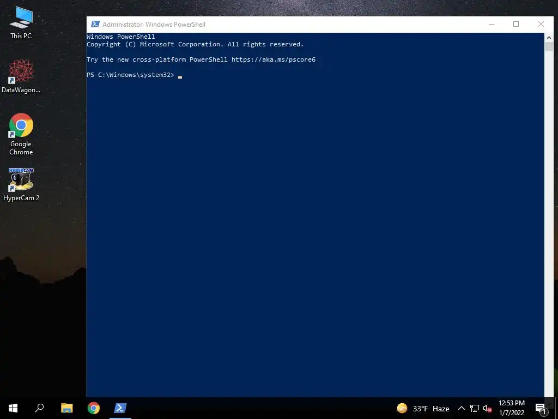Launch Chrome from the taskbar
The height and width of the screenshot is (419, 558).
click(x=94, y=408)
